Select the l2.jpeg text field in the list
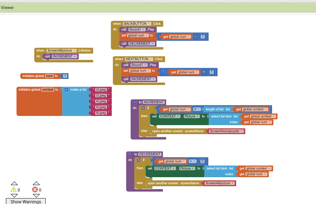The height and width of the screenshot is (204, 316). point(101,90)
